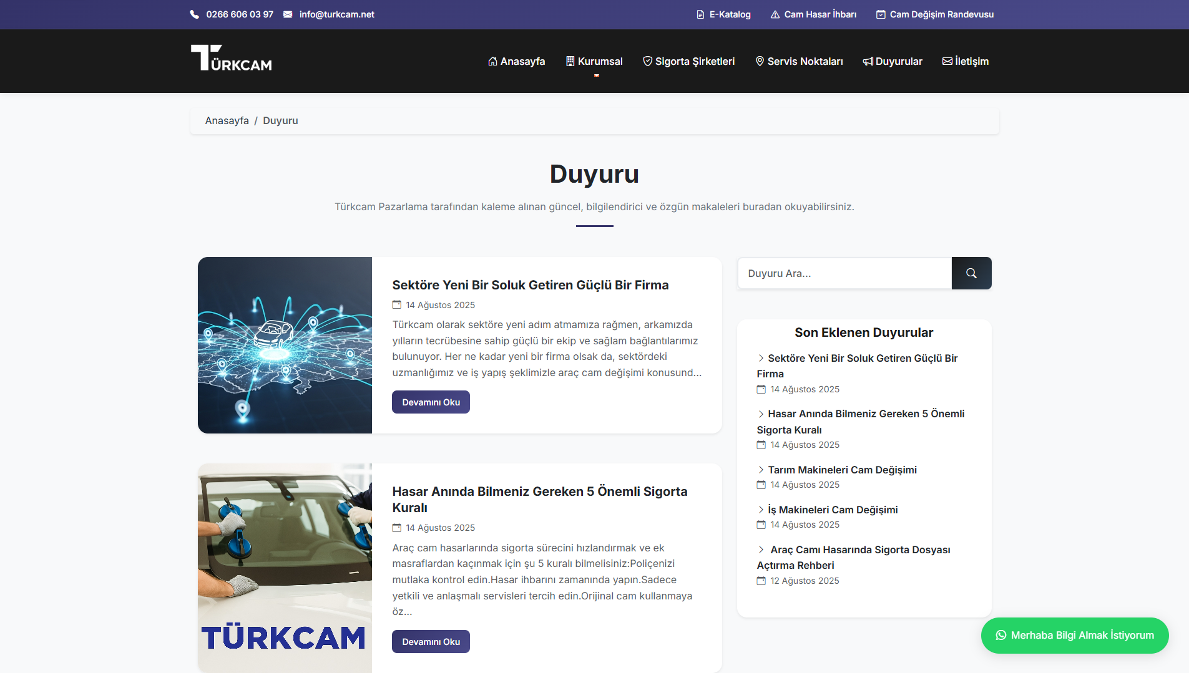The width and height of the screenshot is (1189, 673).
Task: Click the magnifier search button
Action: pyautogui.click(x=971, y=273)
